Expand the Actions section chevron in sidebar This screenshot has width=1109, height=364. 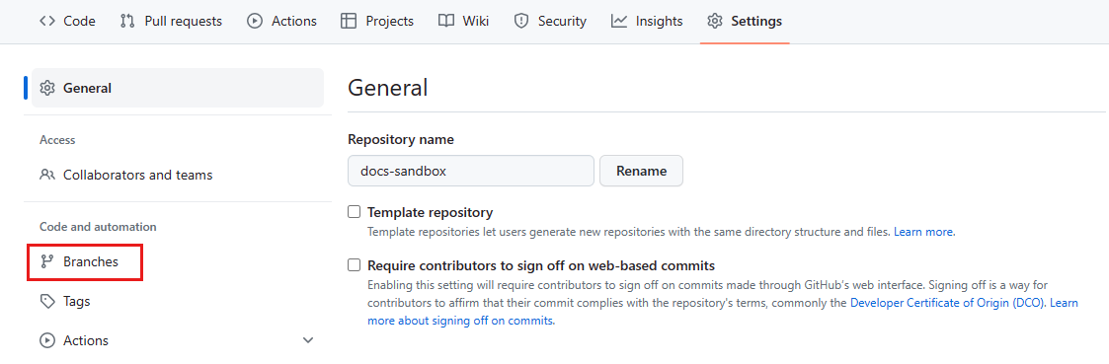pos(308,340)
